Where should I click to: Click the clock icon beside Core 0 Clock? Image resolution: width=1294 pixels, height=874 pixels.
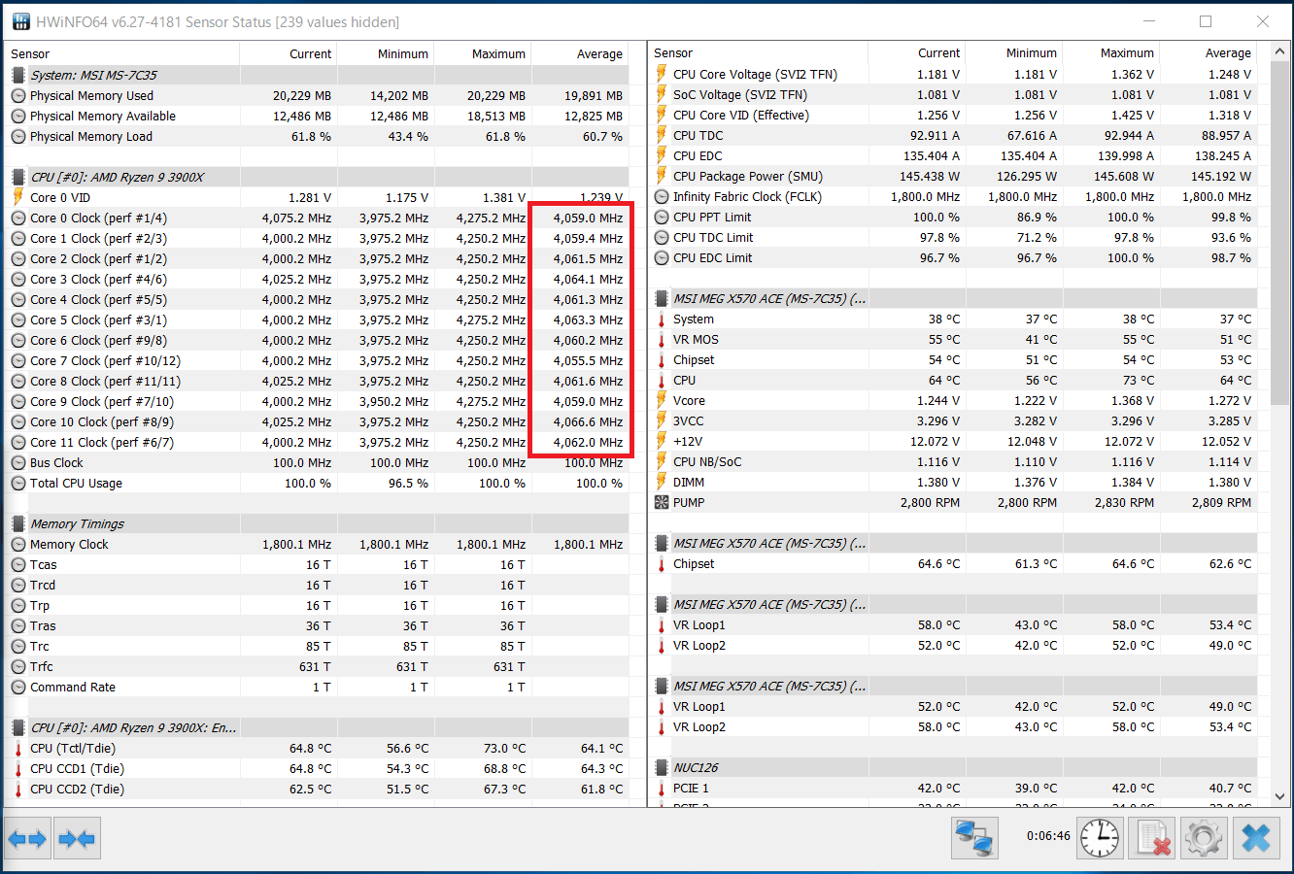coord(18,218)
